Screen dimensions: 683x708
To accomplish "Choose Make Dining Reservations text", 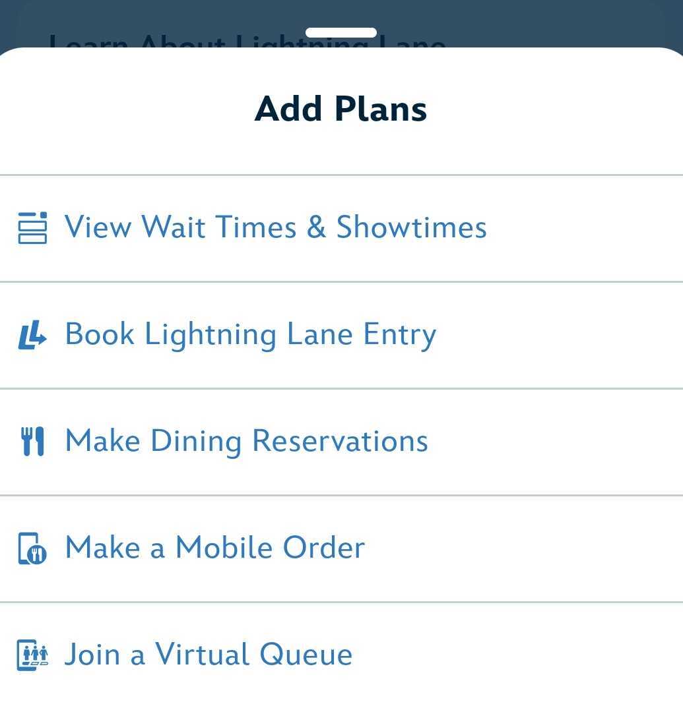I will tap(246, 441).
